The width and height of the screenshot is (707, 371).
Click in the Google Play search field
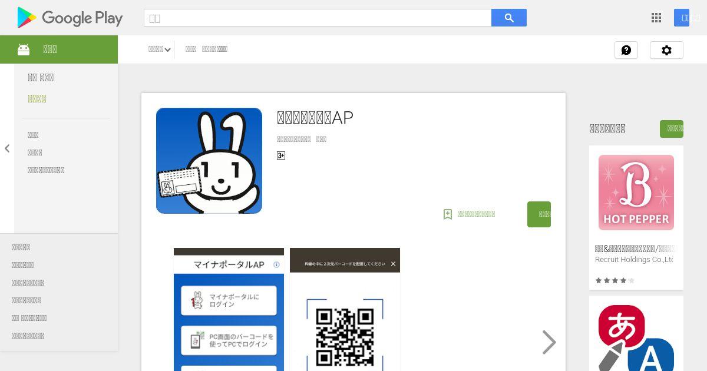coord(318,18)
